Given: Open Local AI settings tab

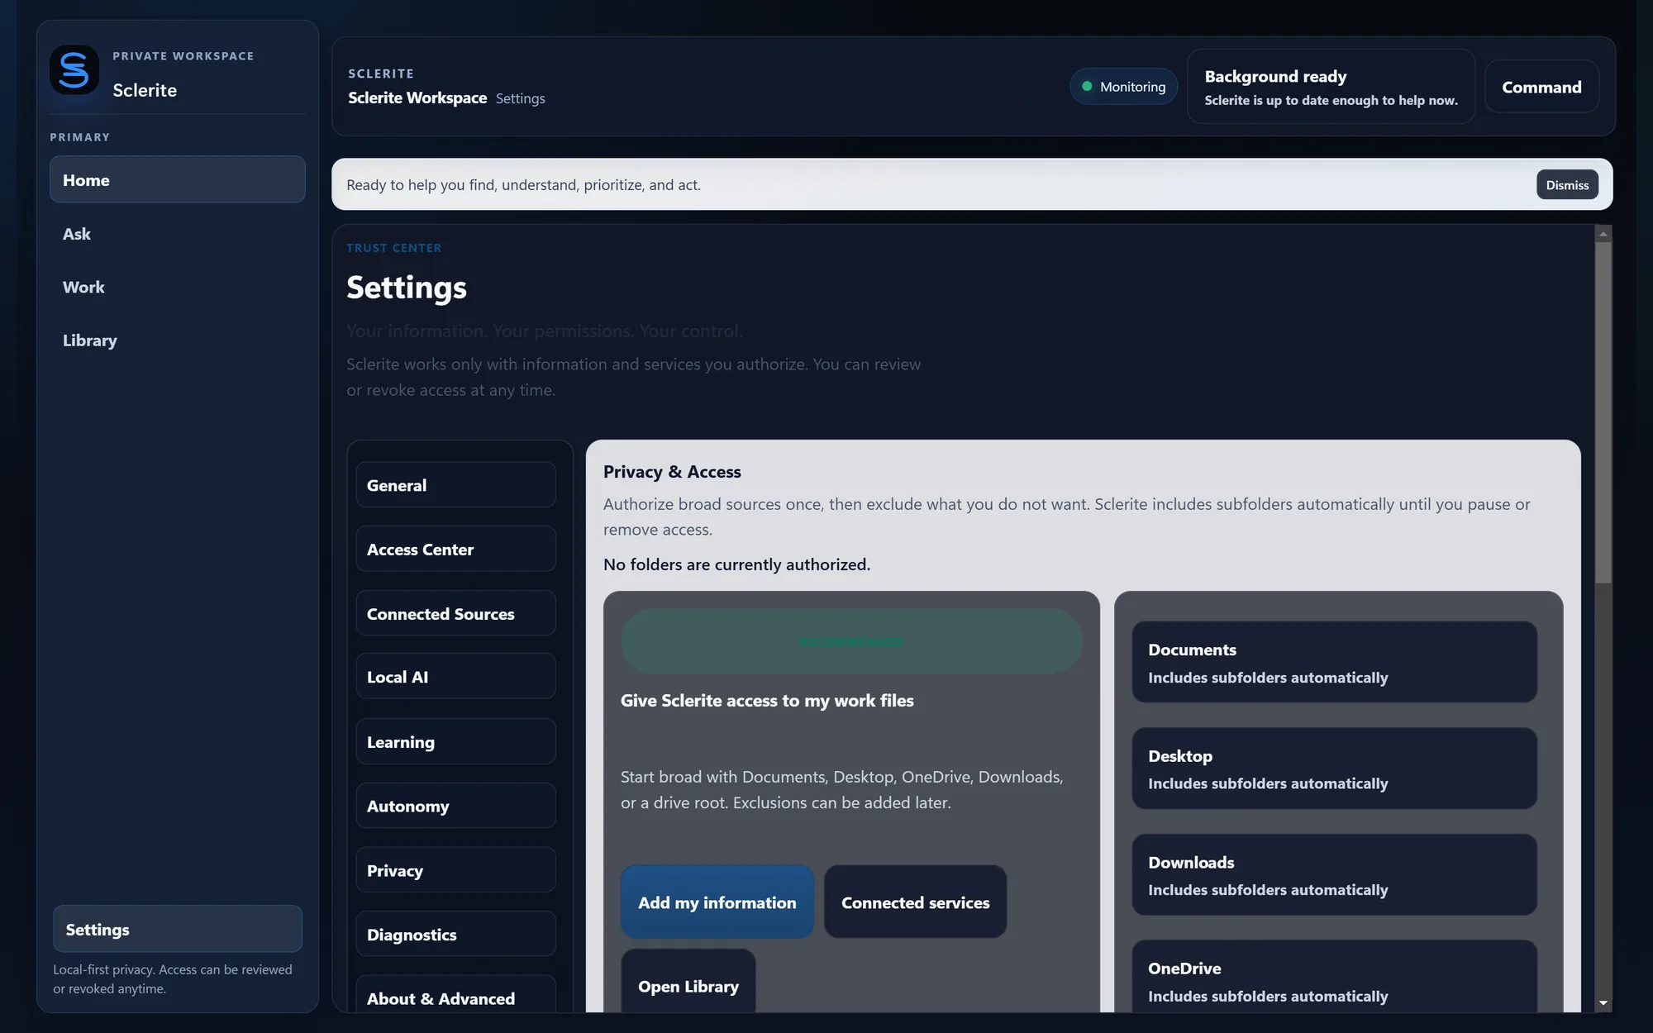Looking at the screenshot, I should pyautogui.click(x=456, y=677).
